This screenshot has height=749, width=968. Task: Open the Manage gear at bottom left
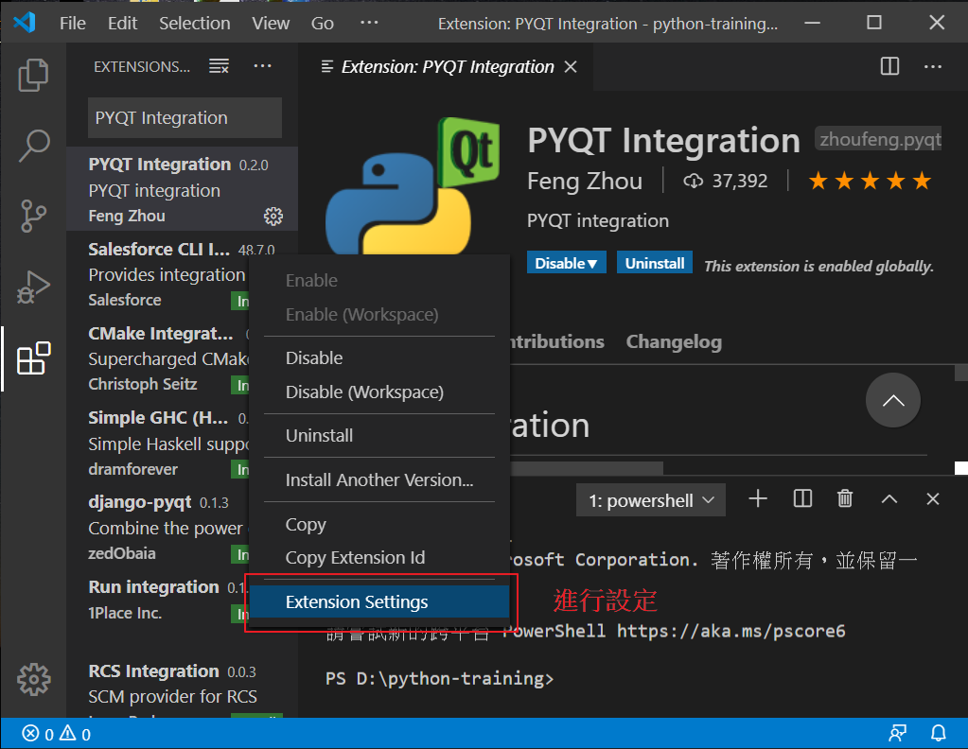click(x=33, y=679)
